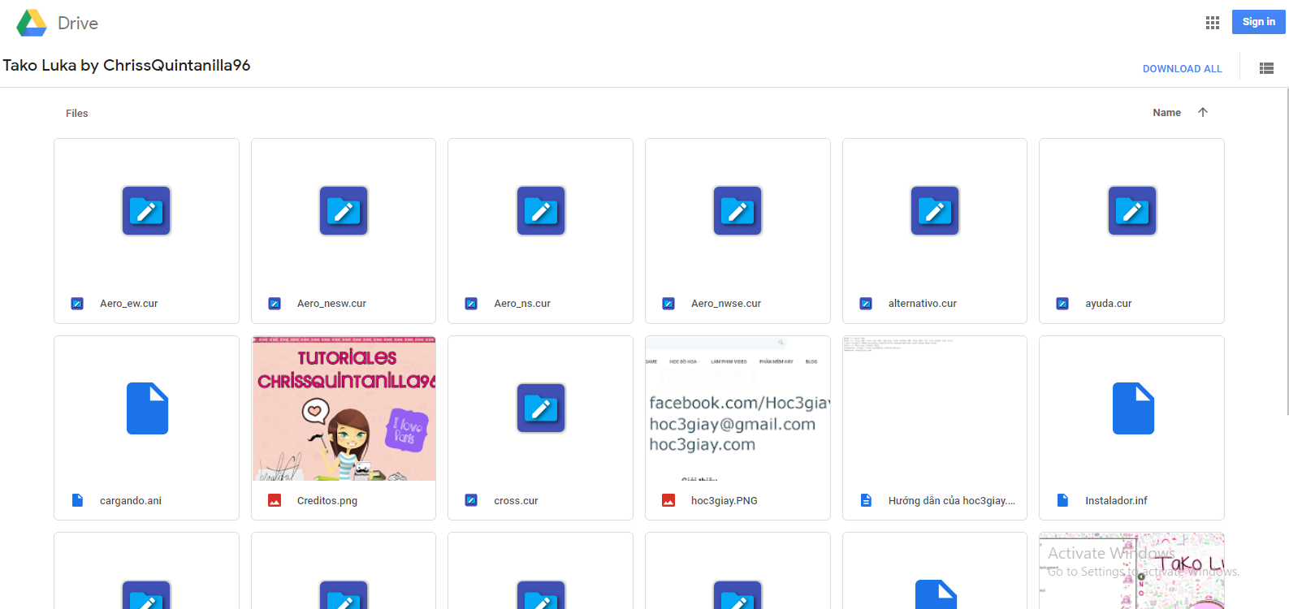The image size is (1289, 609).
Task: Open the Aero_nwse.cur large file icon
Action: [x=737, y=211]
